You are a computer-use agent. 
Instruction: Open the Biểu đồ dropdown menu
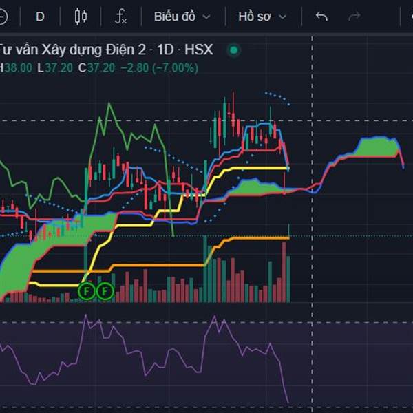182,17
